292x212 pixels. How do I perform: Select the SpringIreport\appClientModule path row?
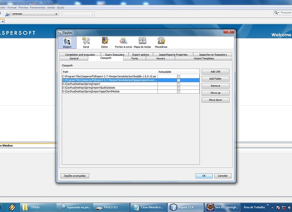coord(131,92)
